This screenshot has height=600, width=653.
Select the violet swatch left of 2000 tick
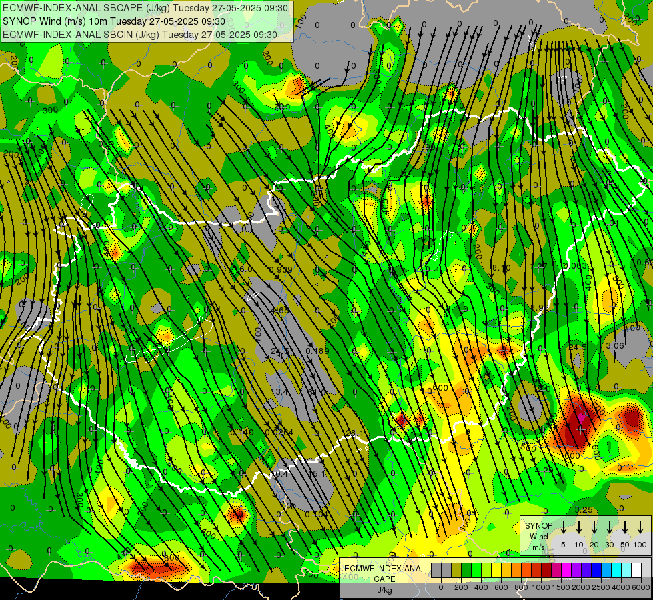[x=576, y=570]
